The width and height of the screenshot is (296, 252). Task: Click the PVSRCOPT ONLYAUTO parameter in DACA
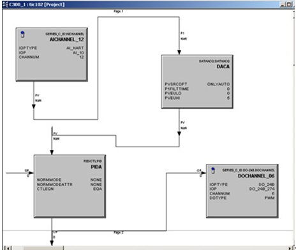click(197, 84)
